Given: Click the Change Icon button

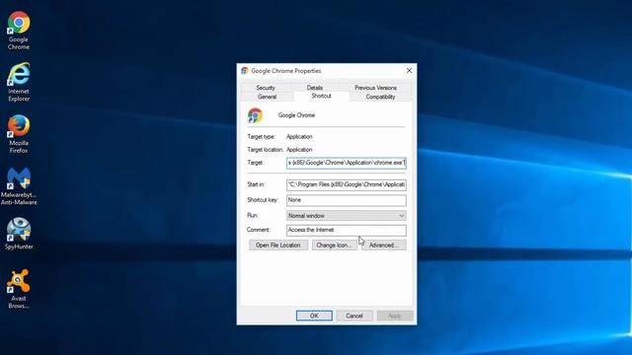Looking at the screenshot, I should [334, 246].
